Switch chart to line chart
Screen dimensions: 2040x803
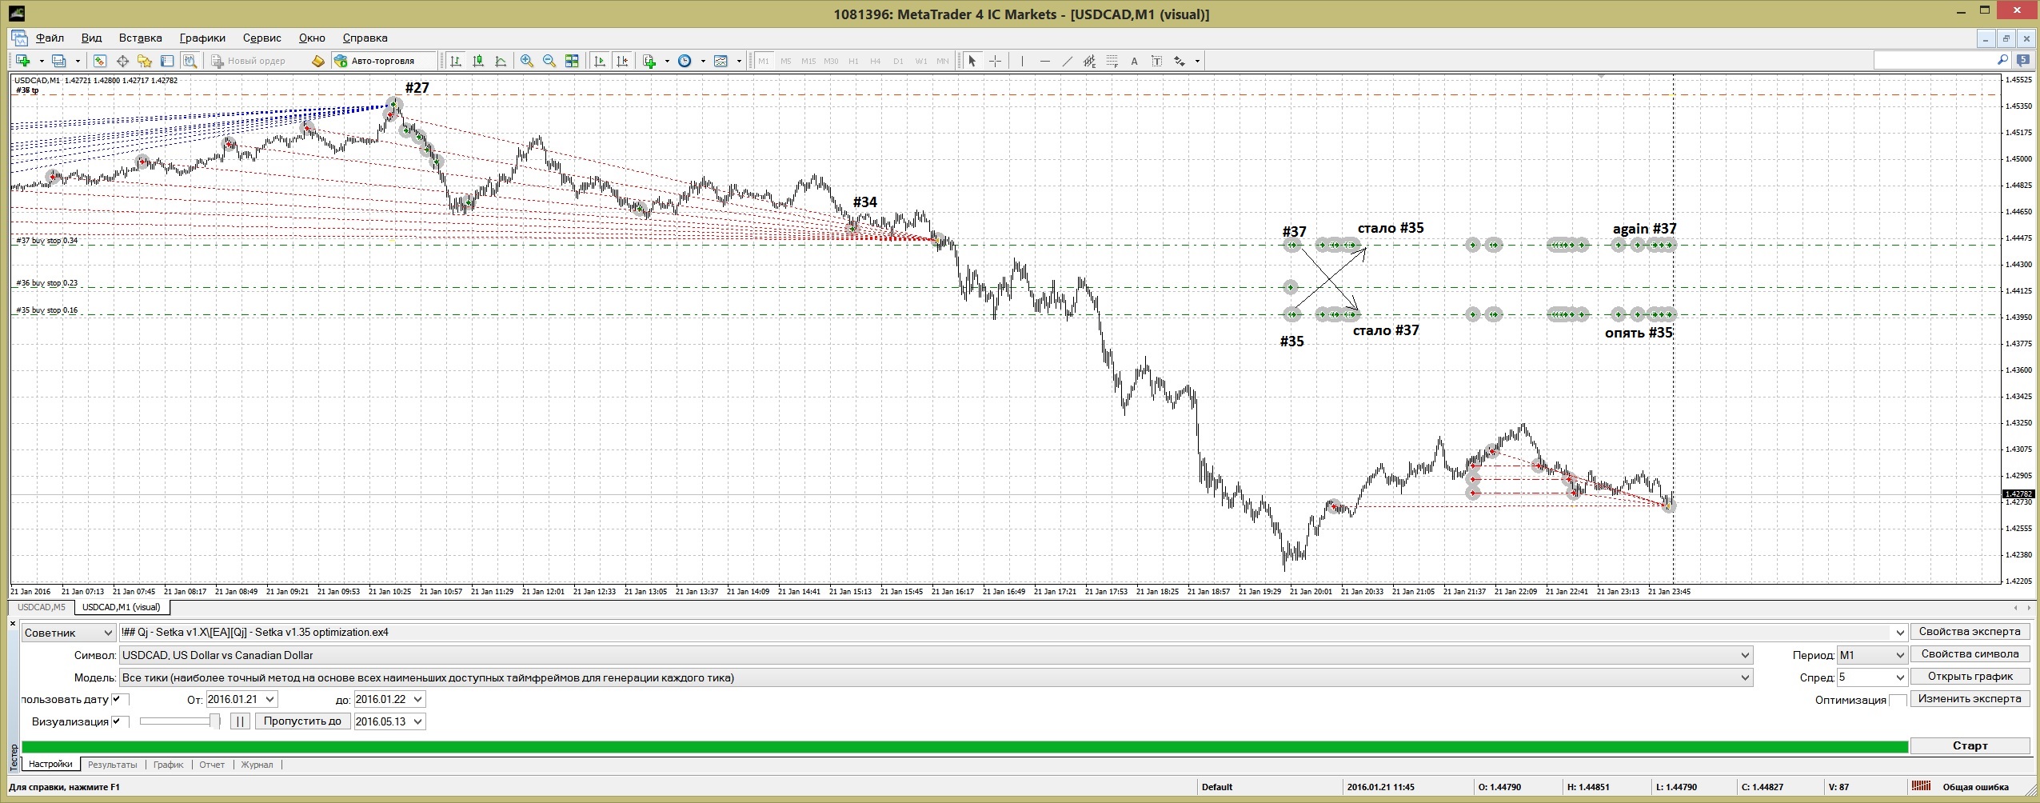click(501, 61)
